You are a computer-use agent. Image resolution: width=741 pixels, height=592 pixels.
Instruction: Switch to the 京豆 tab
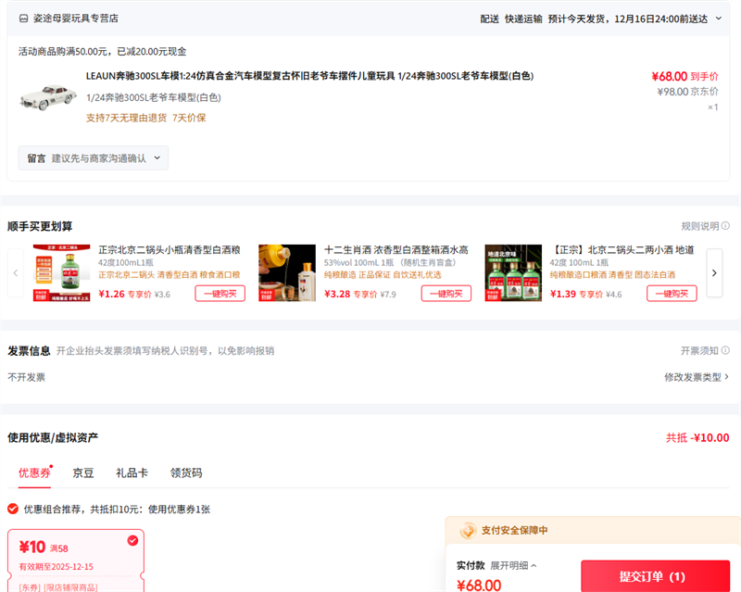click(x=83, y=472)
